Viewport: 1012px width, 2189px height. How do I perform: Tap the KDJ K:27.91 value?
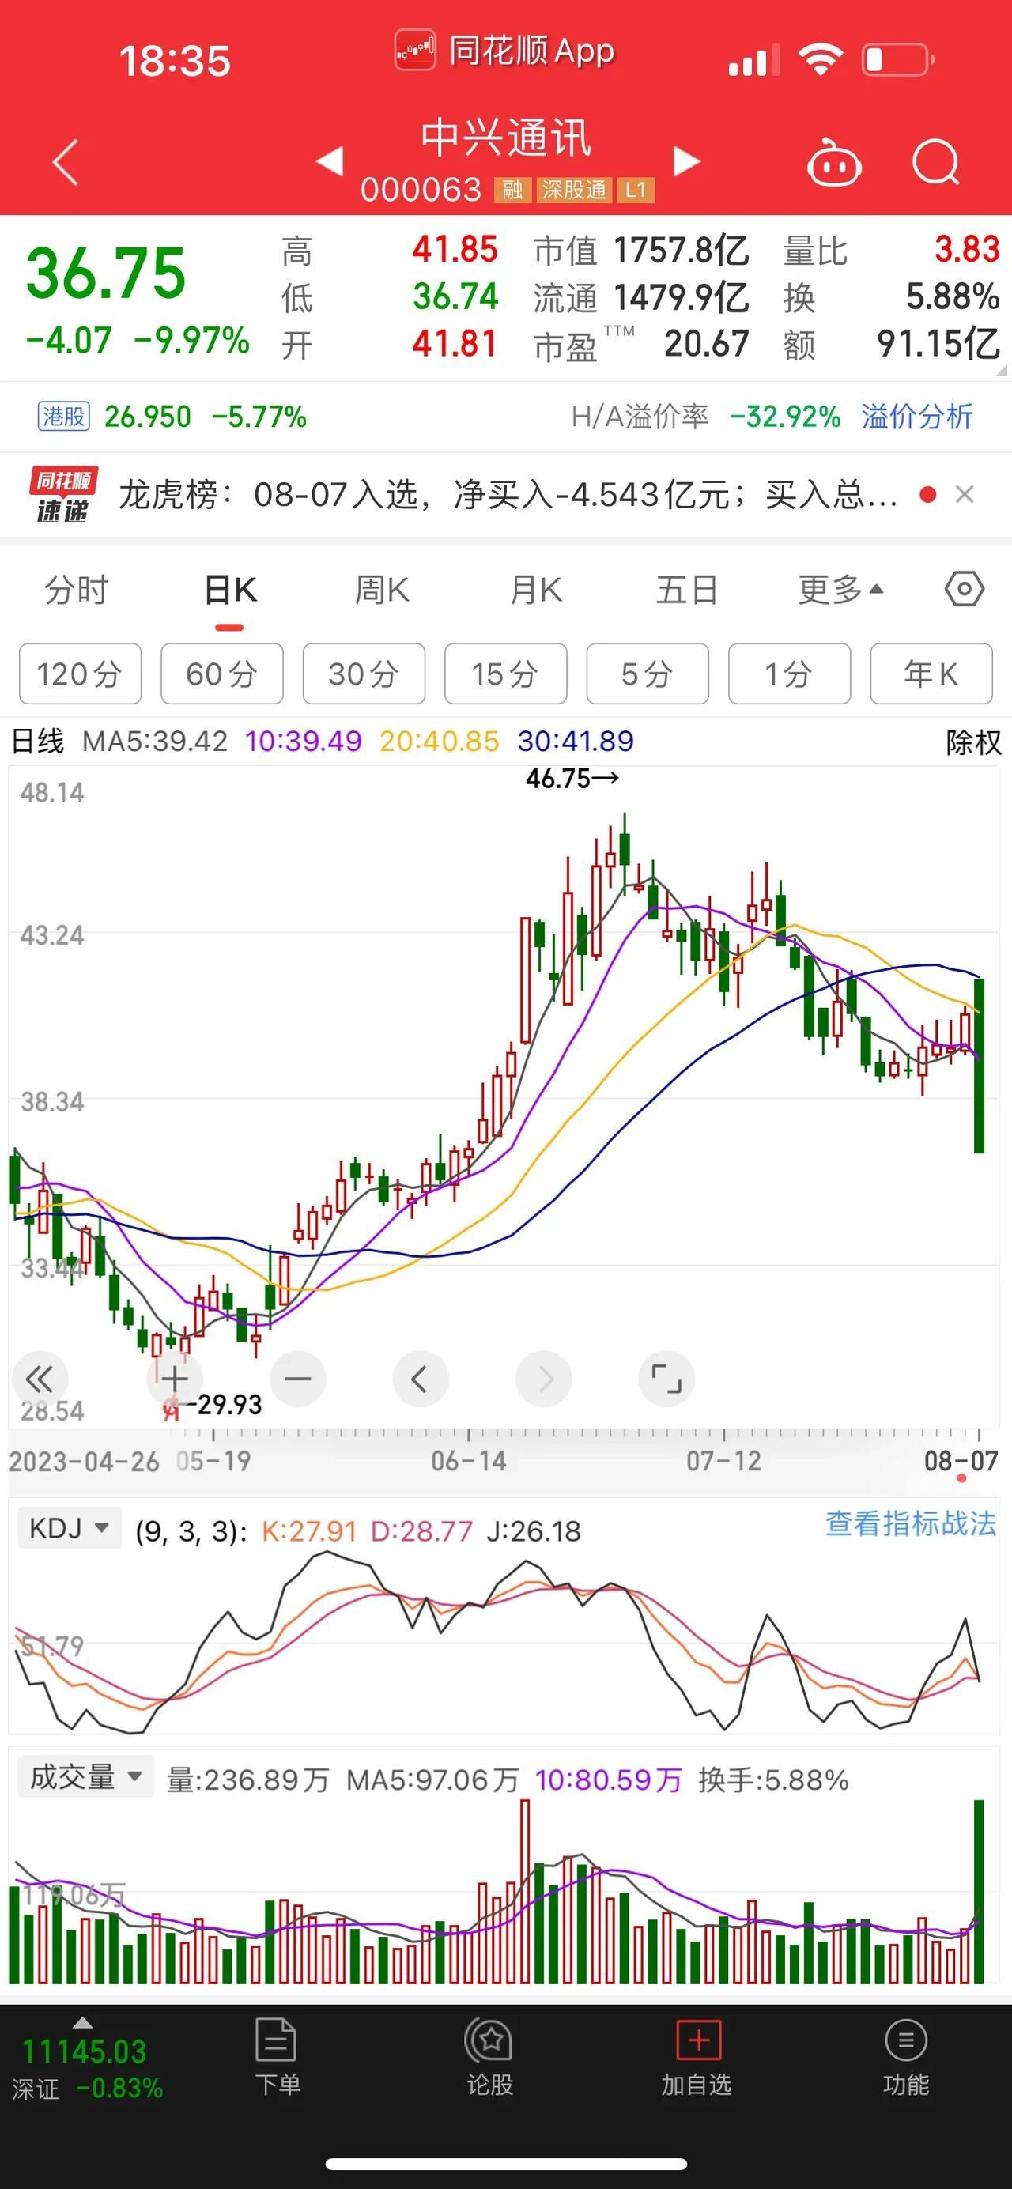pos(308,1530)
